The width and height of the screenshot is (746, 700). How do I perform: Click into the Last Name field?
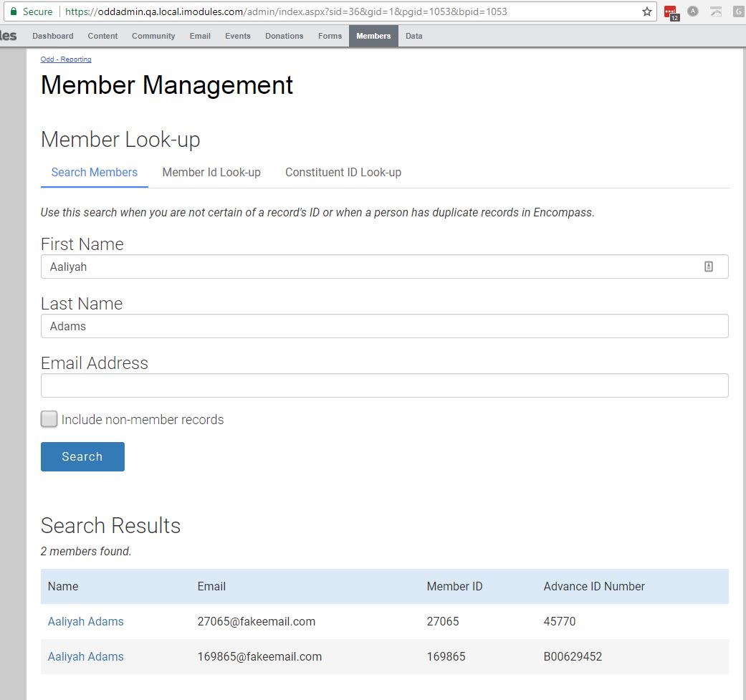[x=384, y=326]
